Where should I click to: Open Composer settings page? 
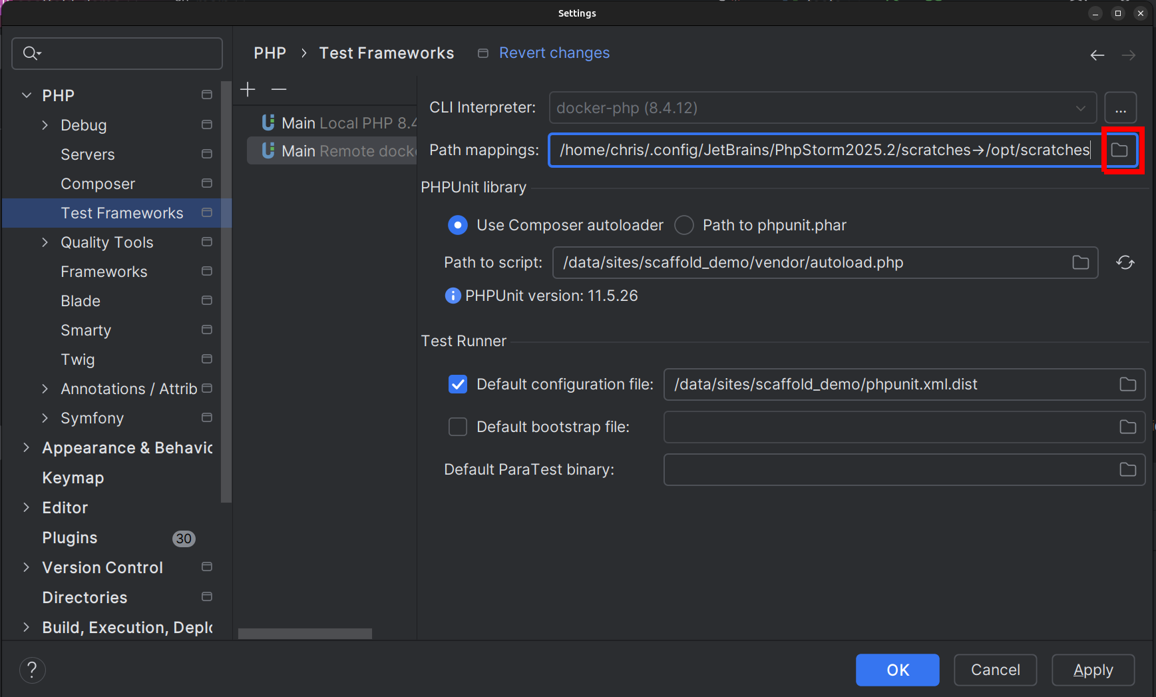pos(98,184)
